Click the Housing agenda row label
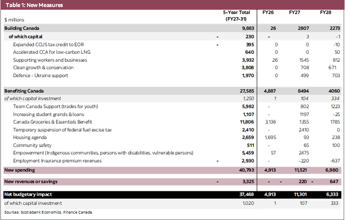The width and height of the screenshot is (345, 220). [x=31, y=137]
